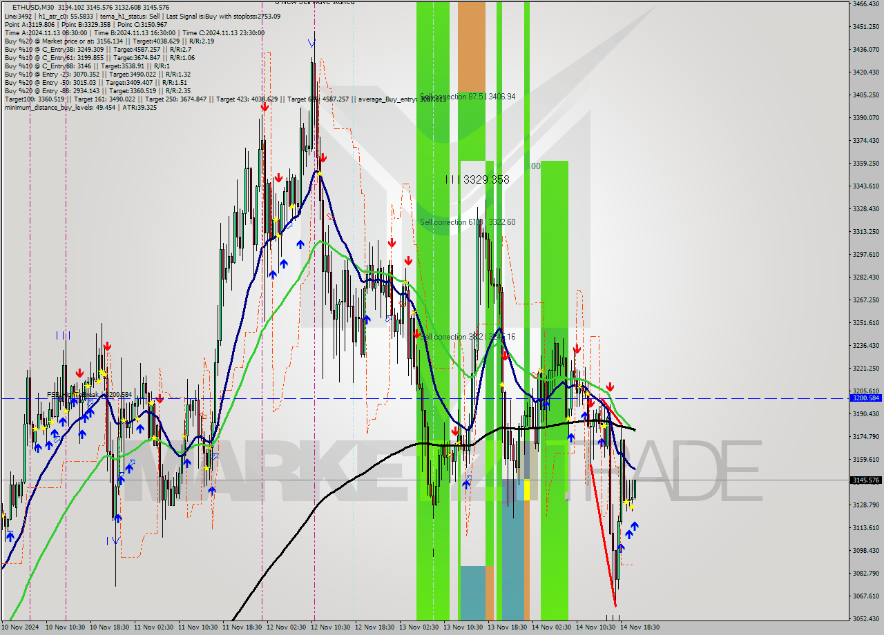Click the 3174.790 price axis label

coord(865,436)
